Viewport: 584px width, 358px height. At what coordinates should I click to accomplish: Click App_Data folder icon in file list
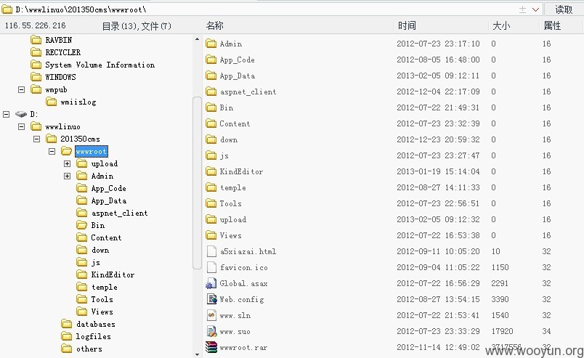pyautogui.click(x=211, y=76)
